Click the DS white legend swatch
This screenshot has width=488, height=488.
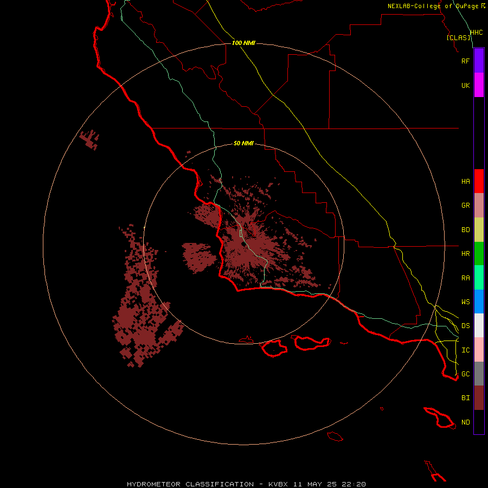coord(479,325)
